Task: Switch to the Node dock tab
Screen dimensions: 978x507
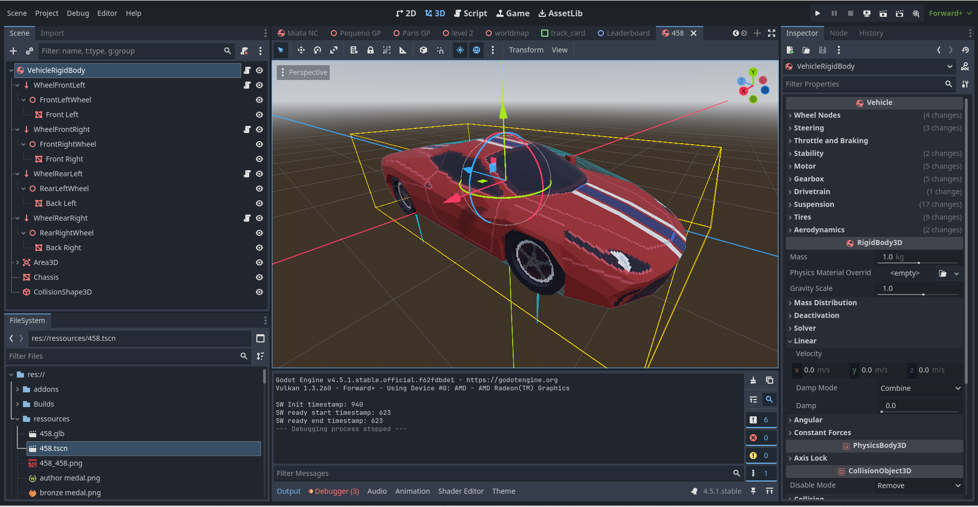Action: click(838, 33)
